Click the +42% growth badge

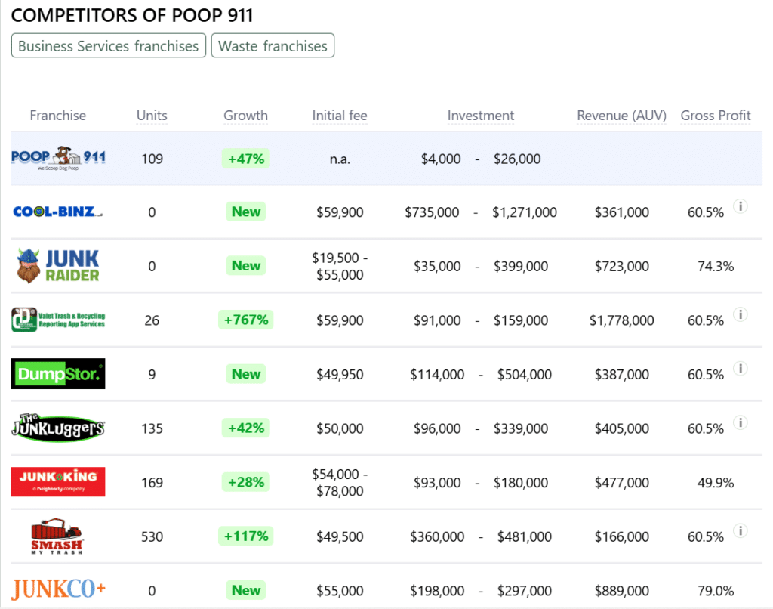point(245,428)
